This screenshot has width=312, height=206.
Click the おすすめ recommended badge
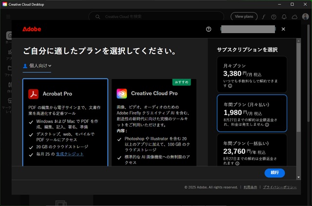click(182, 82)
